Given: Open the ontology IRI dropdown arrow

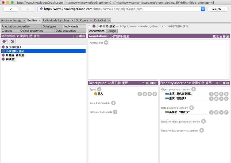Looking at the screenshot, I should coord(203,9).
